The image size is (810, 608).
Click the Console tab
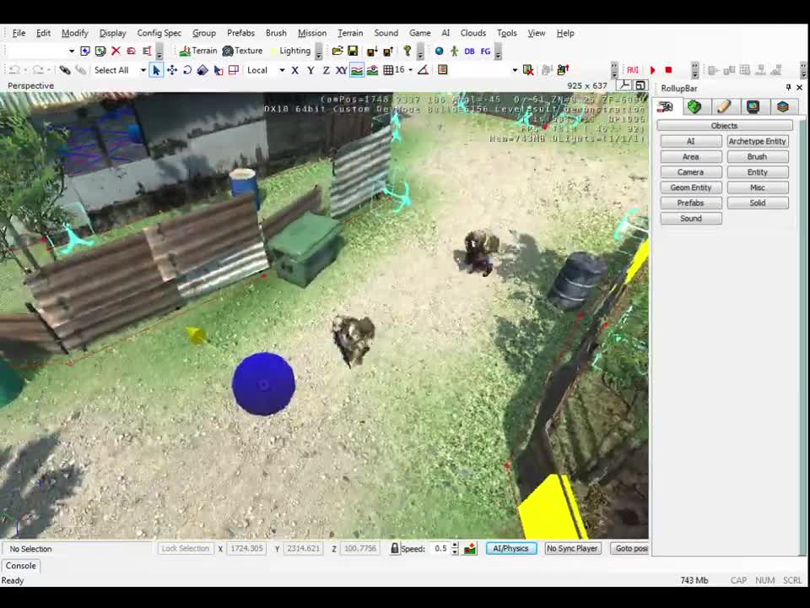20,566
